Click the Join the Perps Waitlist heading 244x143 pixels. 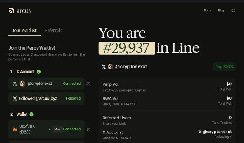(x=32, y=48)
